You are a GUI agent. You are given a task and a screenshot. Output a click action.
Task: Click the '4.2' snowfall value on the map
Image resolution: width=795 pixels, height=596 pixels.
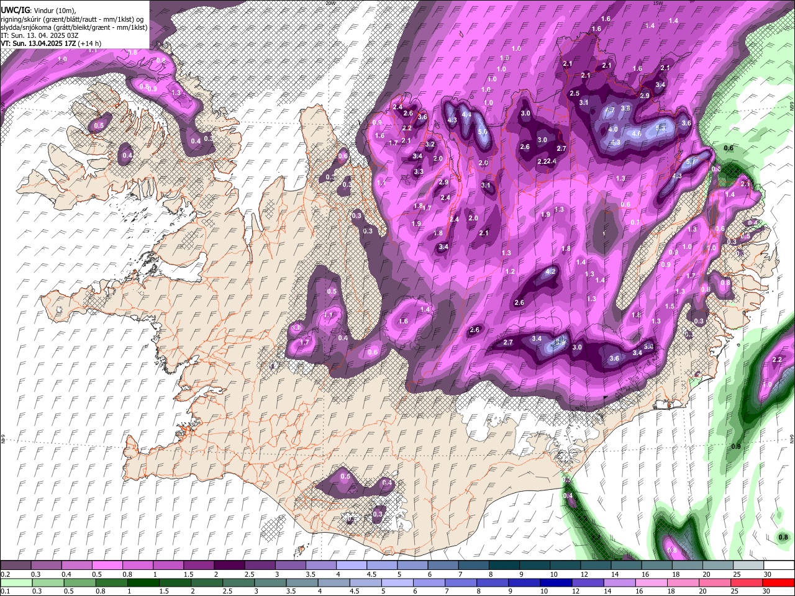pyautogui.click(x=550, y=271)
